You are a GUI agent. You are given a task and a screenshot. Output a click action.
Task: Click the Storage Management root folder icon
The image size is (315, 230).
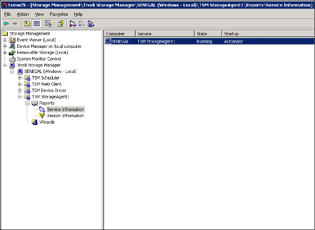click(x=5, y=33)
